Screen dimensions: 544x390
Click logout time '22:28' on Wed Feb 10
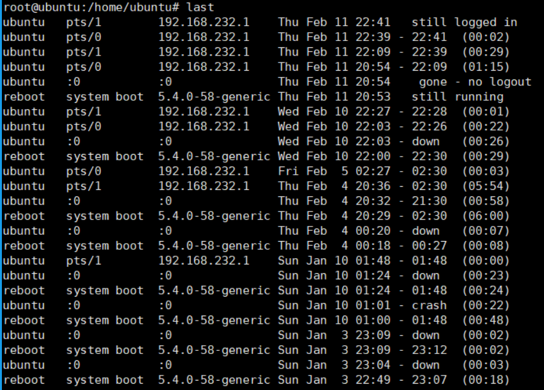point(429,112)
